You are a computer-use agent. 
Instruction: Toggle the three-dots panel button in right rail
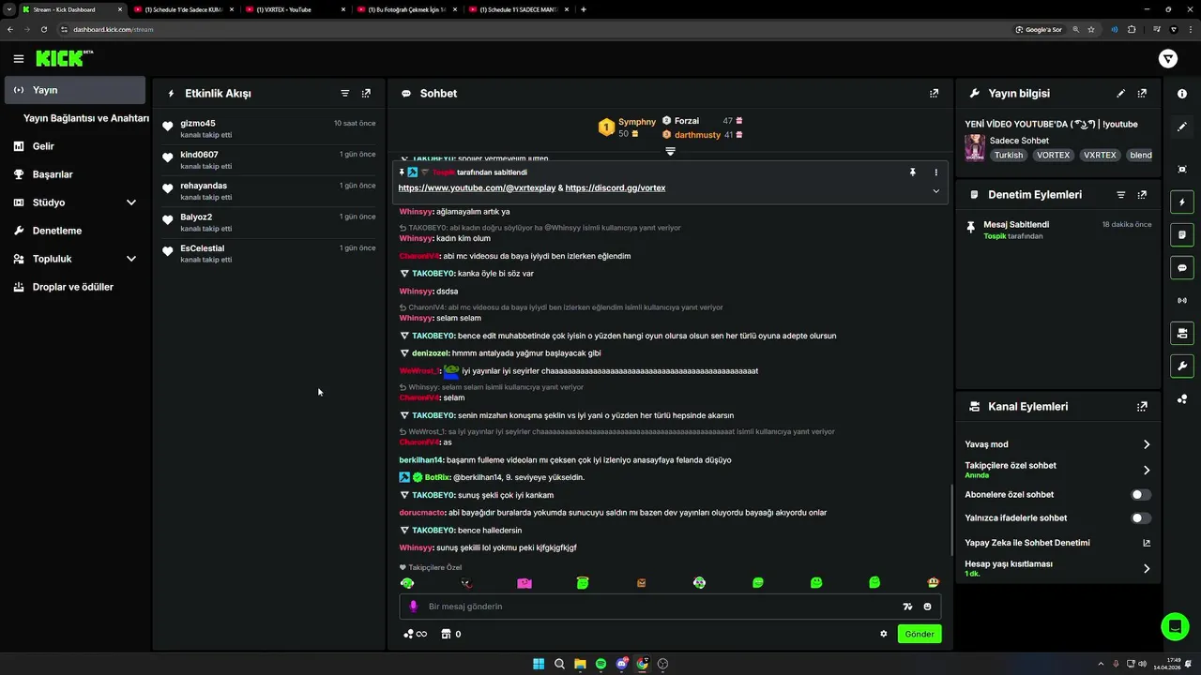[1182, 398]
